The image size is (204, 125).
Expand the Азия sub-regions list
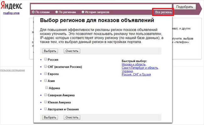pos(41,81)
